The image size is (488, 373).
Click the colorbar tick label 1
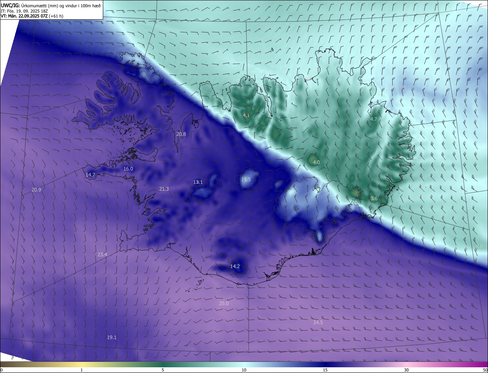[82, 370]
